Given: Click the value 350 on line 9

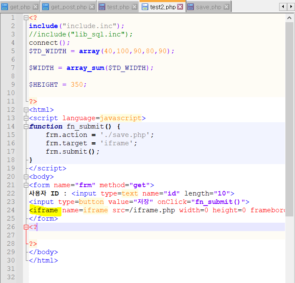Looking at the screenshot, I should tap(77, 85).
